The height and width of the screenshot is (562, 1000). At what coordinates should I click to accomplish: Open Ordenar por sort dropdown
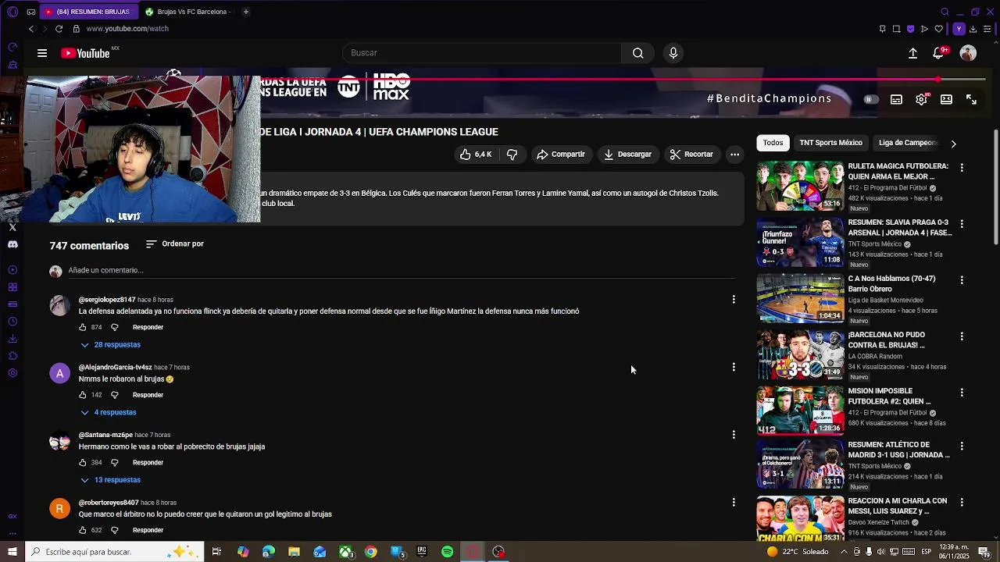click(175, 244)
